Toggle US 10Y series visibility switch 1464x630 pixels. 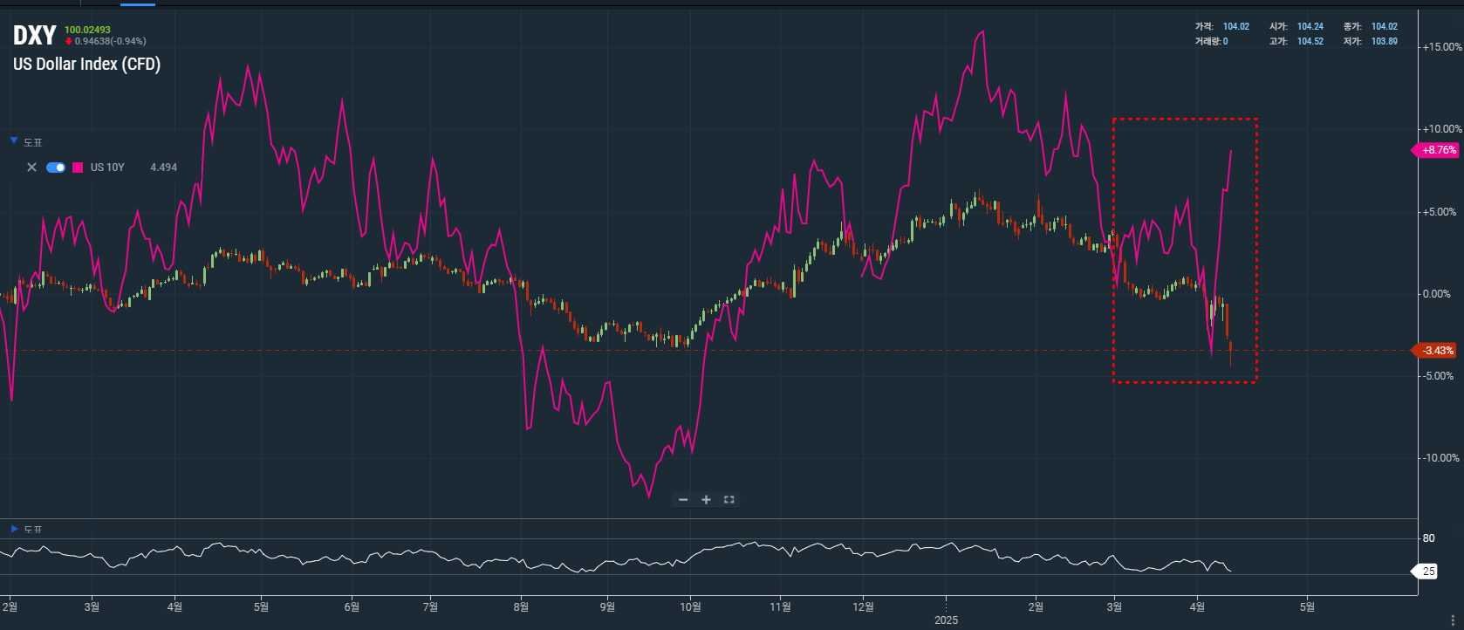(56, 168)
